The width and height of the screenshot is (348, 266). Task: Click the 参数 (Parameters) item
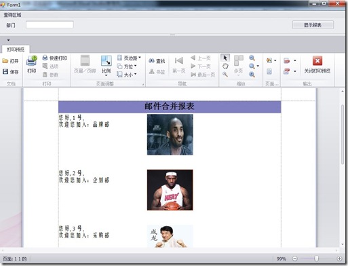50,75
